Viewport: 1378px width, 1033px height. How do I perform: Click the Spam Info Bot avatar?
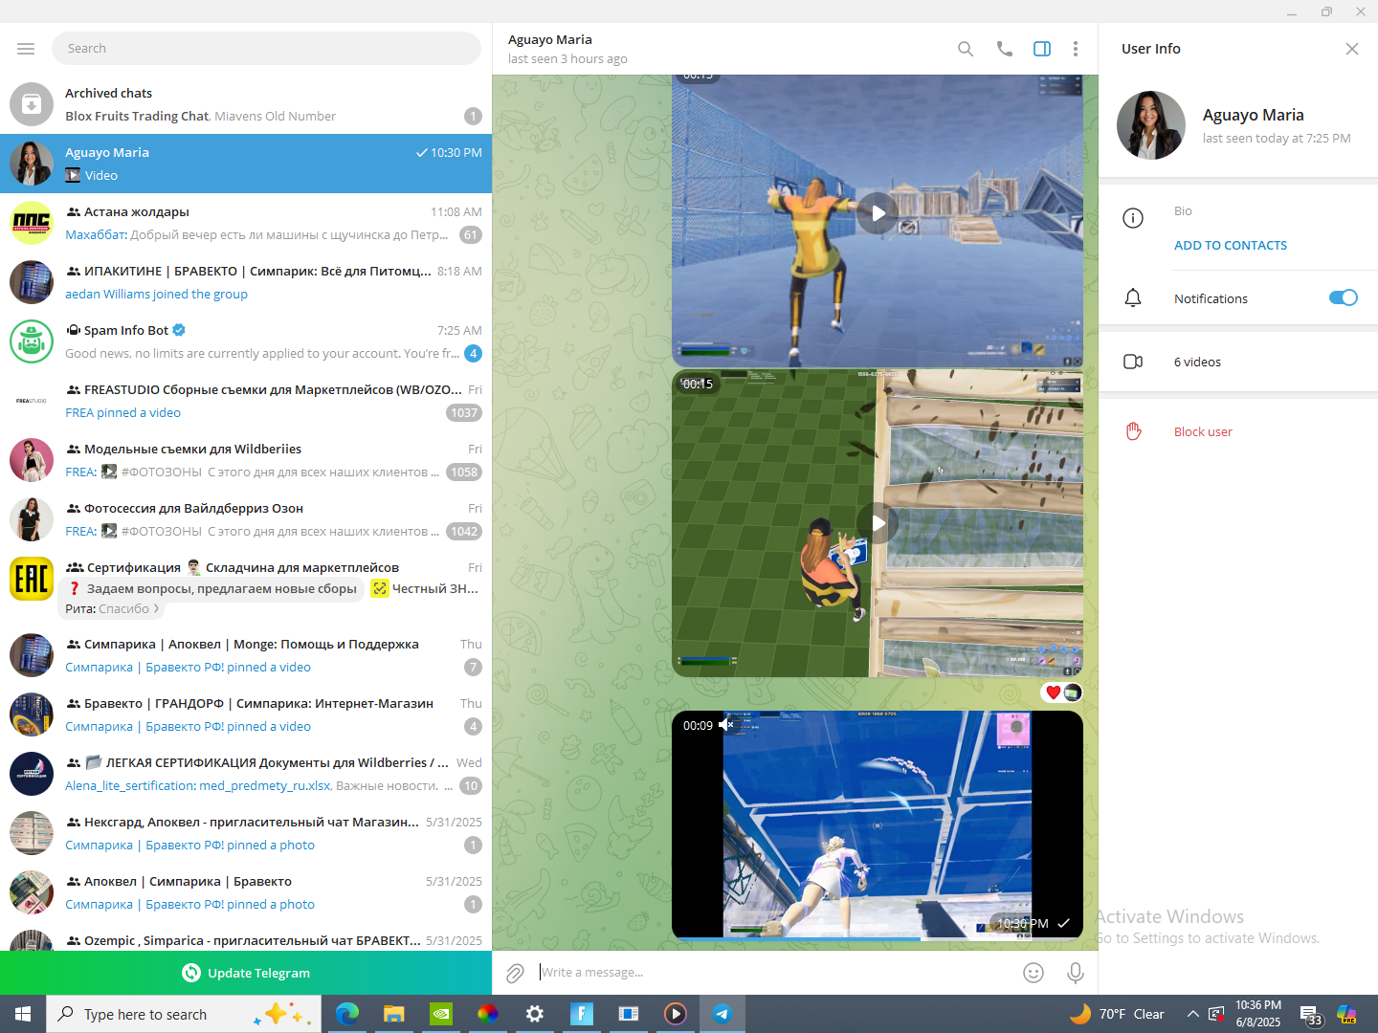32,341
